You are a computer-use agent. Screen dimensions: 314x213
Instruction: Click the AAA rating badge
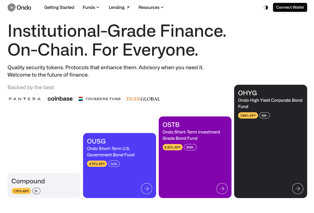click(x=114, y=164)
